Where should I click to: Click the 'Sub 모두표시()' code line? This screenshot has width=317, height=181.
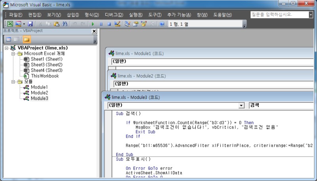133,159
